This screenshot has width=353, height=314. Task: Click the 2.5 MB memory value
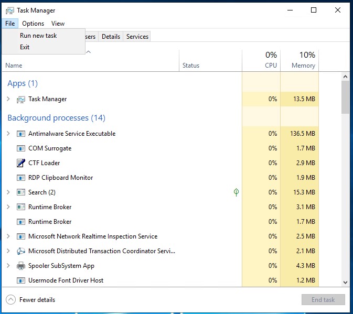[305, 236]
